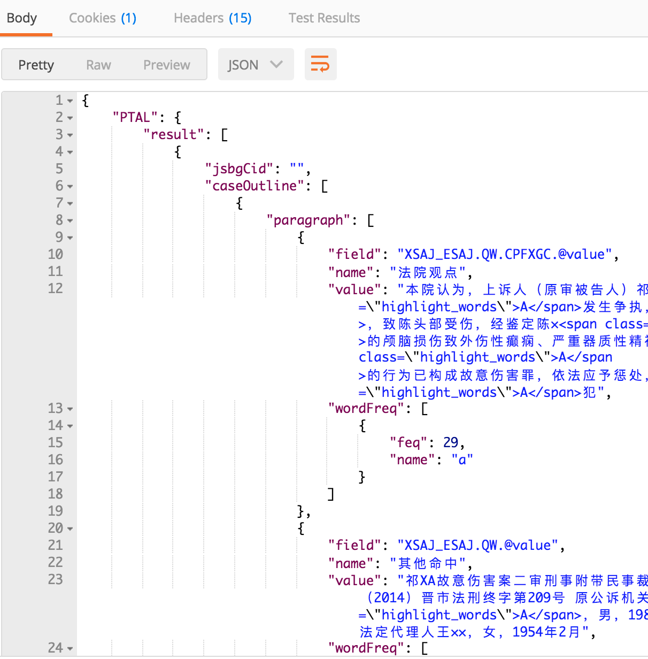Viewport: 648px width, 659px height.
Task: Collapse the PTAL object
Action: 71,117
